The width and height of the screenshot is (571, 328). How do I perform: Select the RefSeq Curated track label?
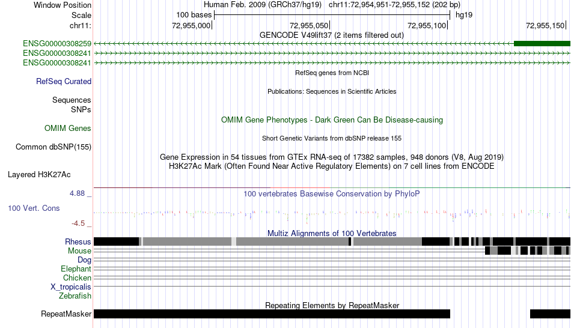coord(63,82)
